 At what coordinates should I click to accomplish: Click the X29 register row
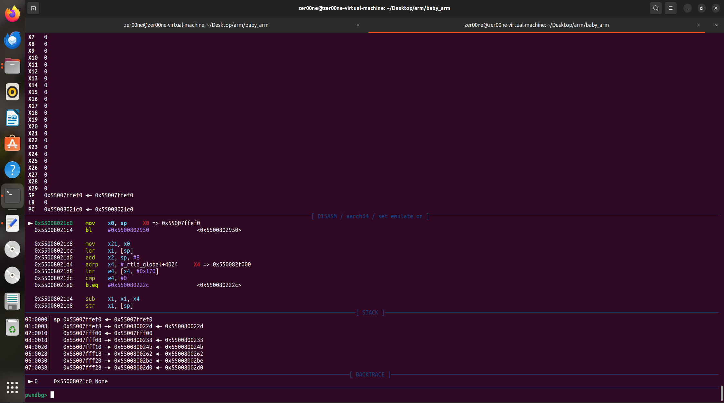(38, 189)
